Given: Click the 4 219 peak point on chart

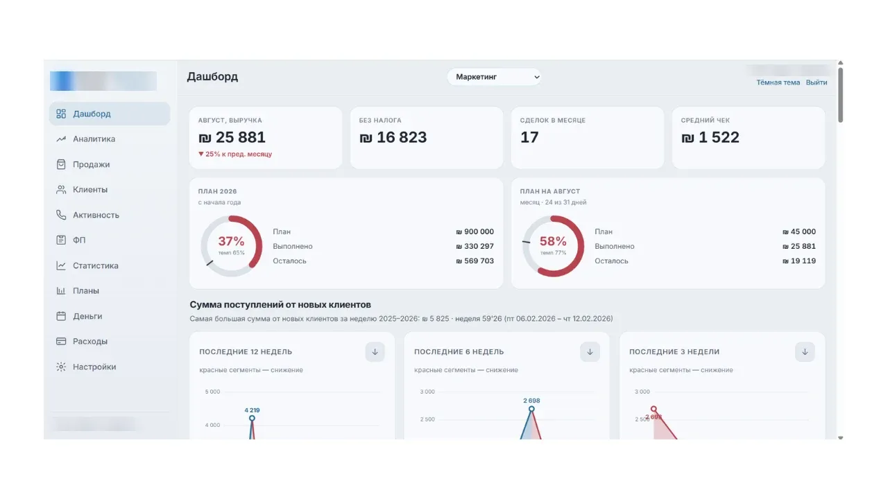Looking at the screenshot, I should click(x=252, y=418).
